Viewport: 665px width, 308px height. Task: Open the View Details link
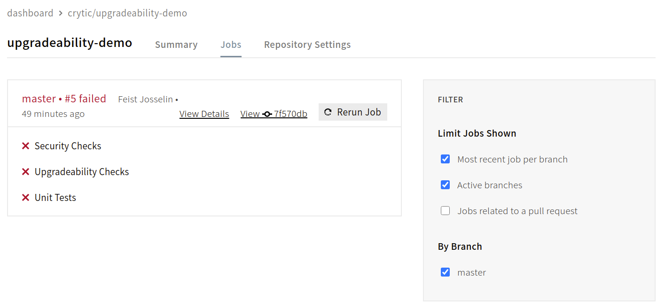204,114
